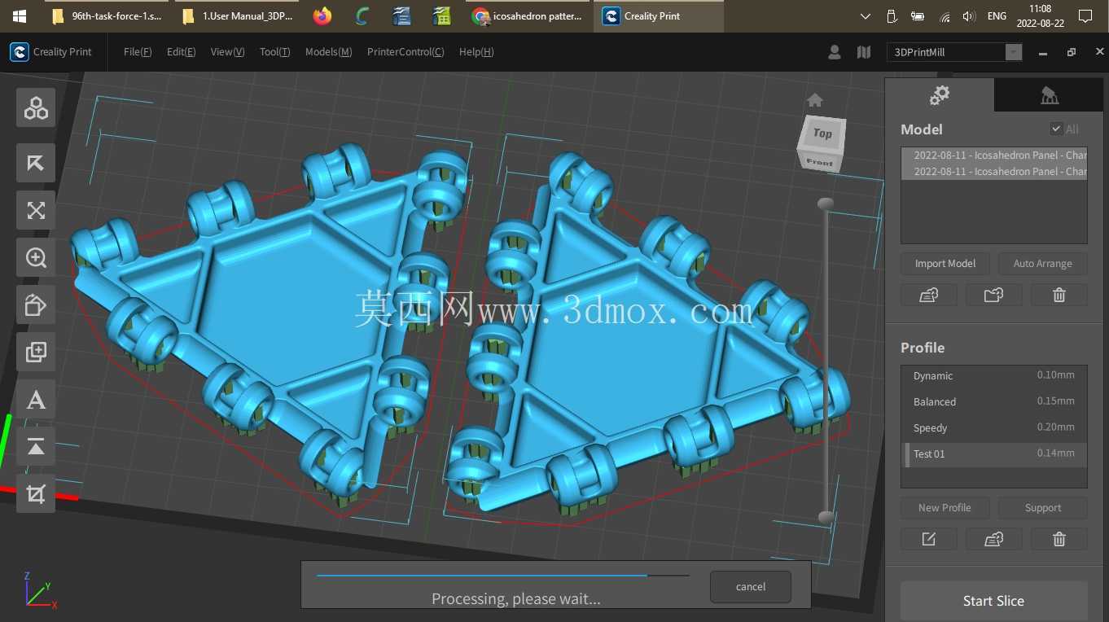Open the Tool menu
This screenshot has width=1109, height=622.
(274, 52)
